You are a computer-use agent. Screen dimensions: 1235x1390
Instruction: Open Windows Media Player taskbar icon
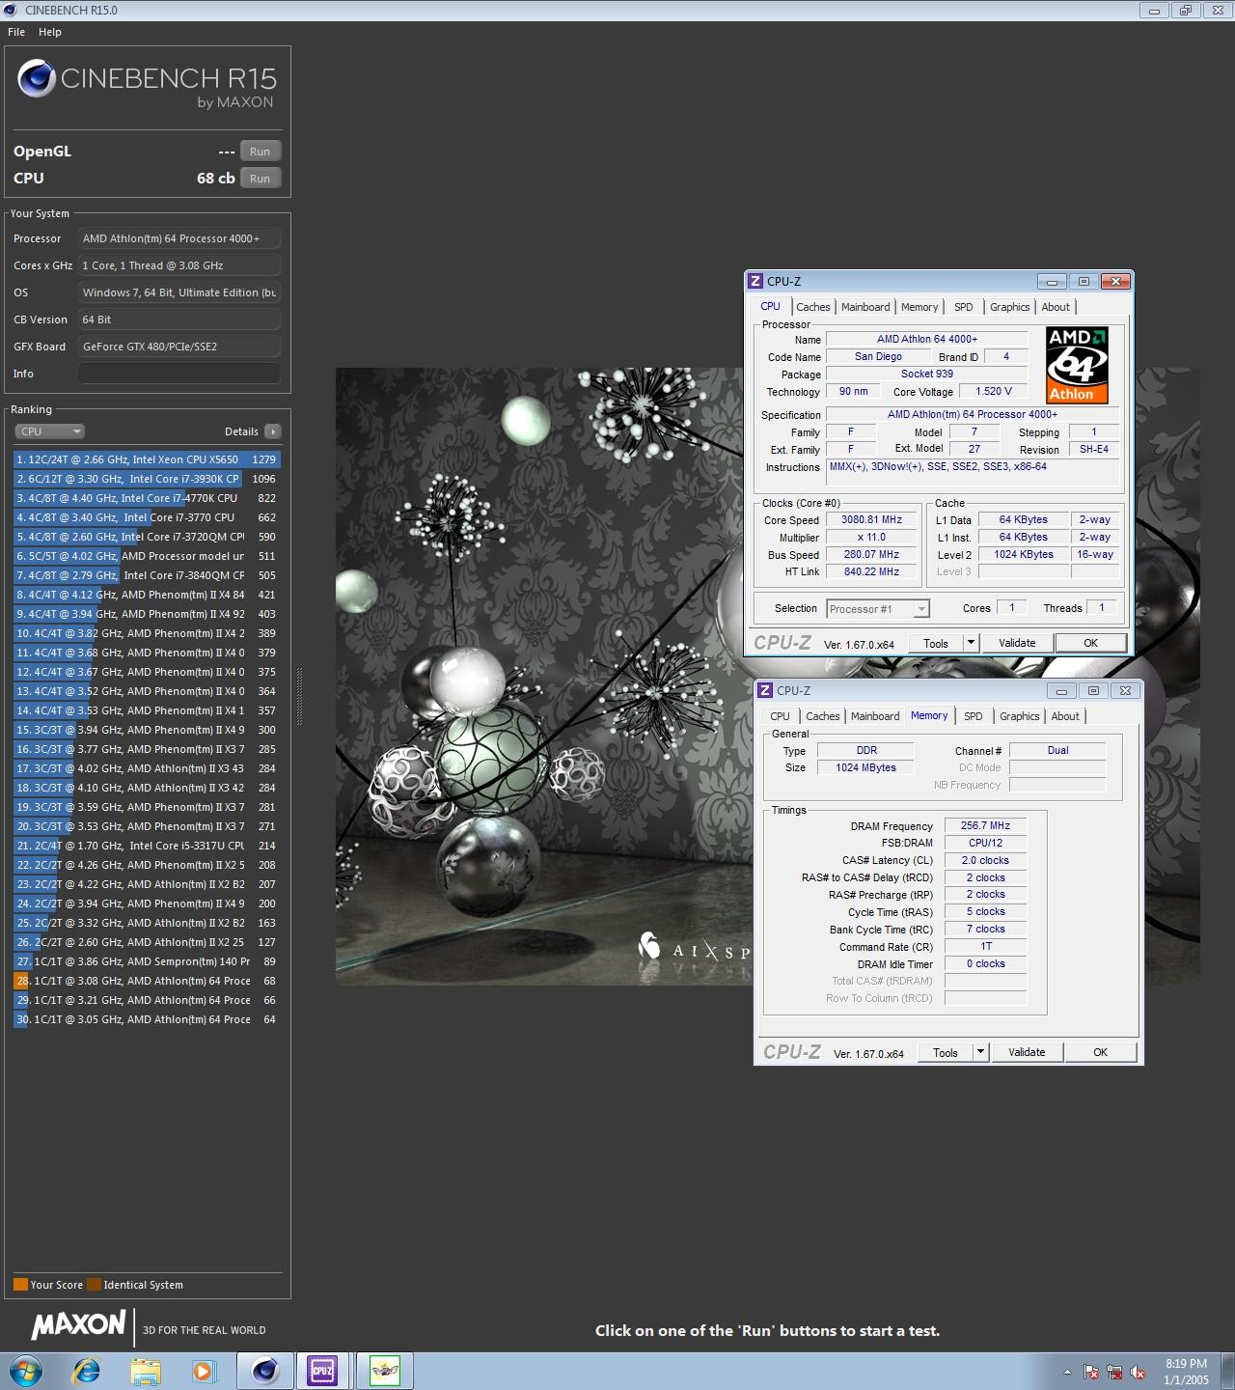pos(203,1371)
